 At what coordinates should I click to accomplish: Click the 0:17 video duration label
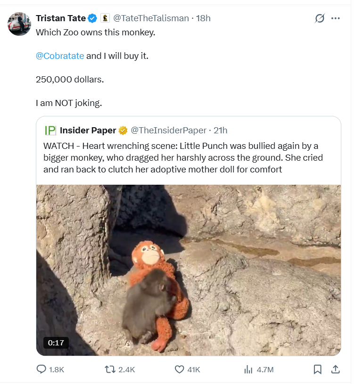click(x=56, y=342)
